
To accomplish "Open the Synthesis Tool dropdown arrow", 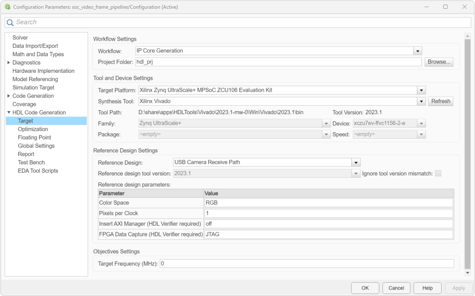I will 421,101.
